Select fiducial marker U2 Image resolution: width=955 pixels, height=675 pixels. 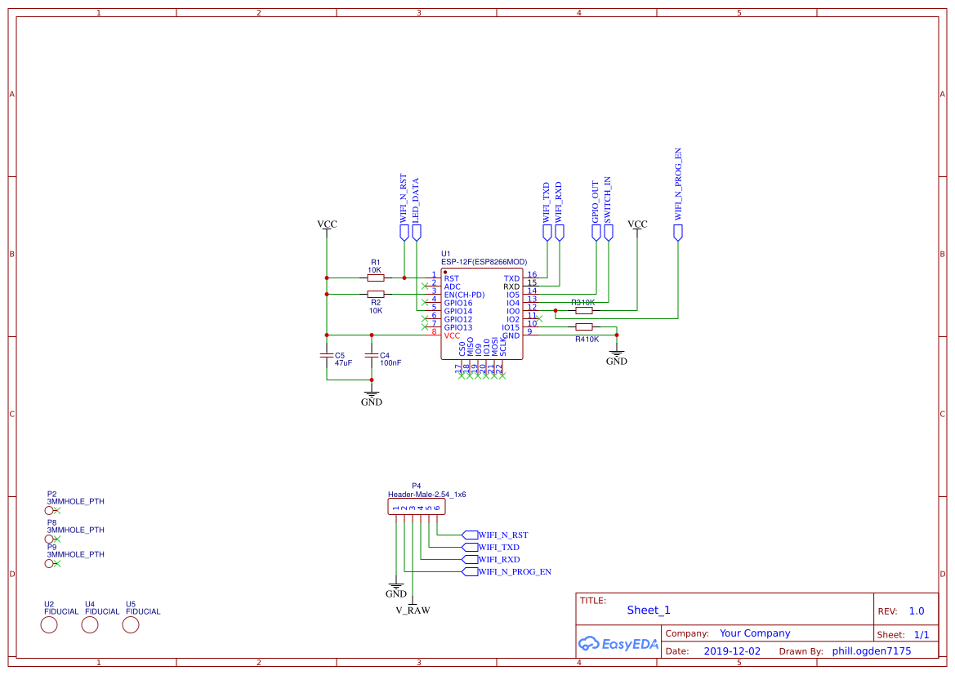click(x=49, y=625)
